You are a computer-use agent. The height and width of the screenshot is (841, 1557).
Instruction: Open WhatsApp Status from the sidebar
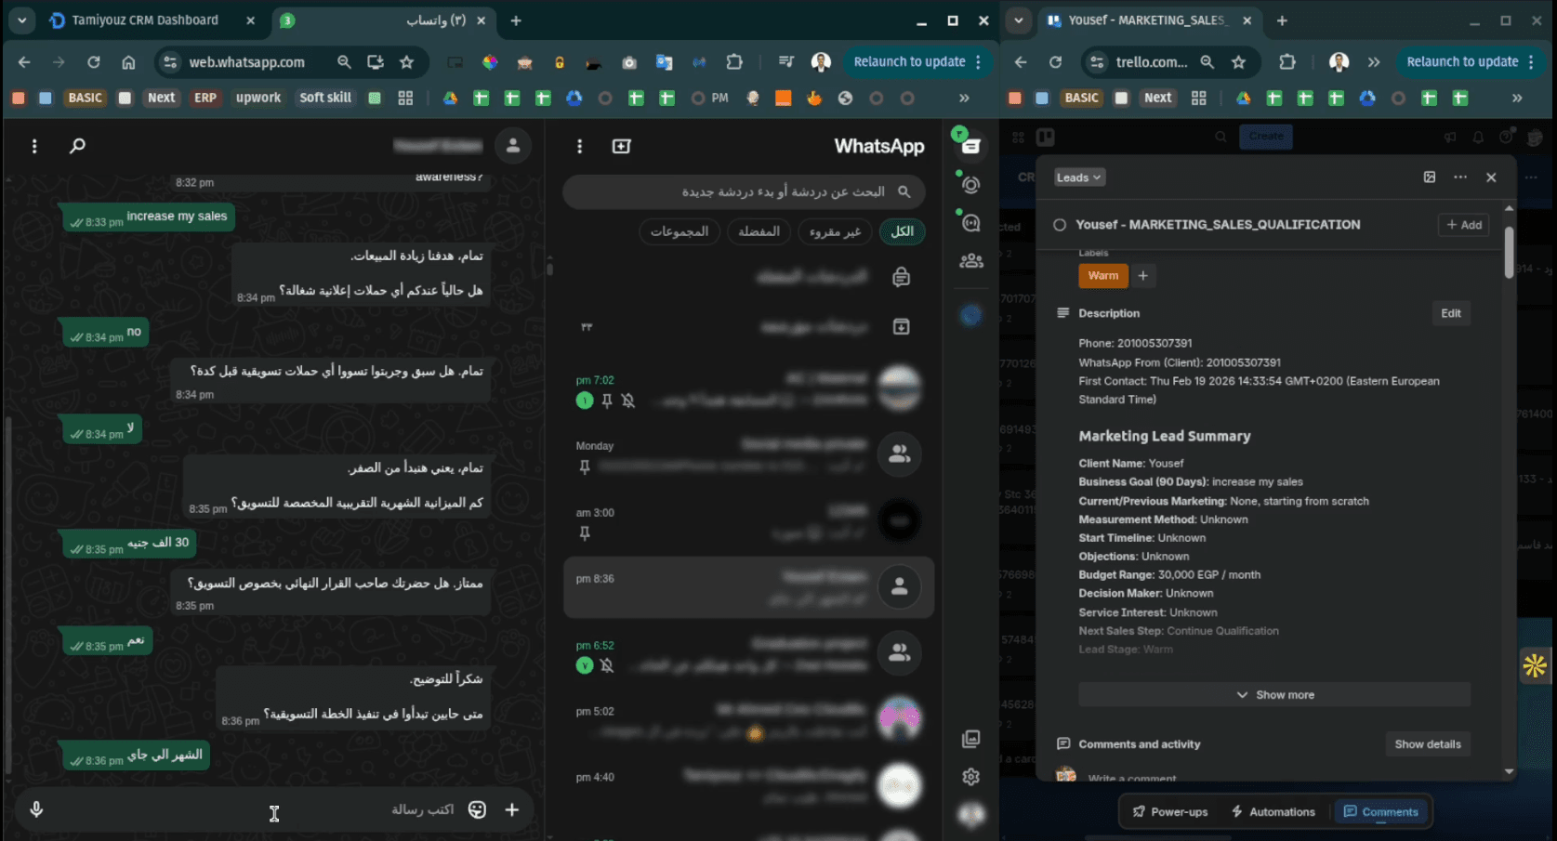[x=971, y=185]
